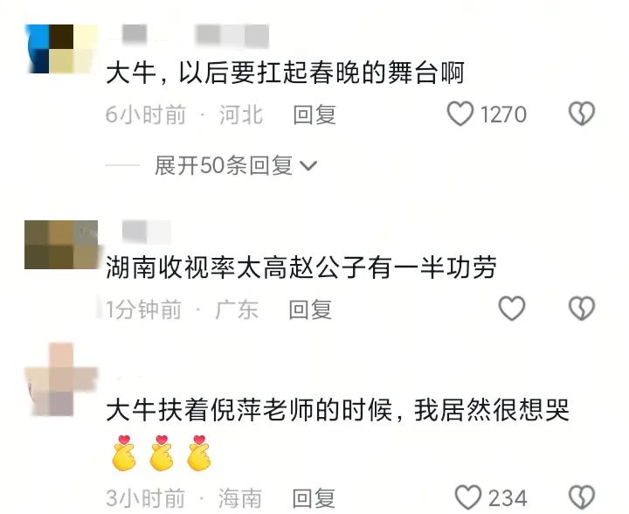The image size is (629, 514).
Task: Click the 1270 like count
Action: tap(503, 115)
